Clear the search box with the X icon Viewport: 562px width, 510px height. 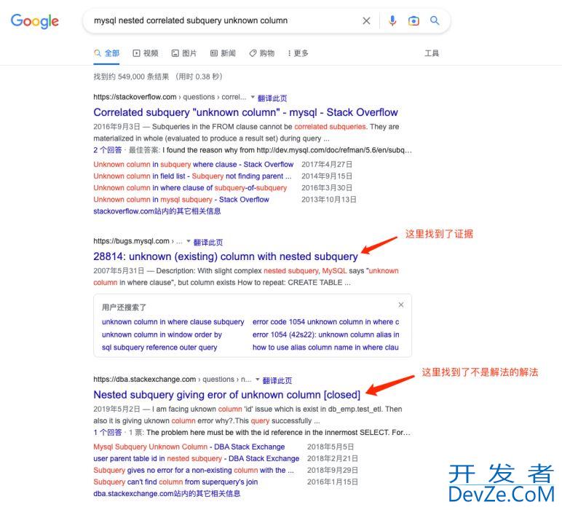(x=366, y=21)
